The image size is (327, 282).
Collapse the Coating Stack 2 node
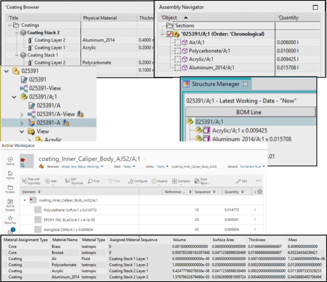click(x=17, y=33)
